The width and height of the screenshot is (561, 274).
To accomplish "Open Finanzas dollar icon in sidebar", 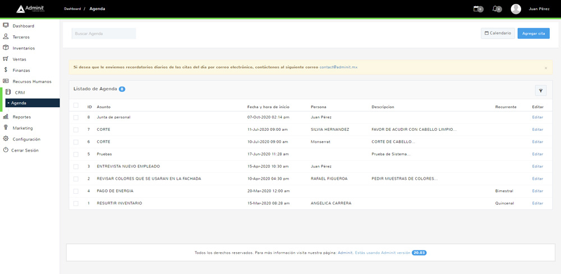I will [6, 70].
